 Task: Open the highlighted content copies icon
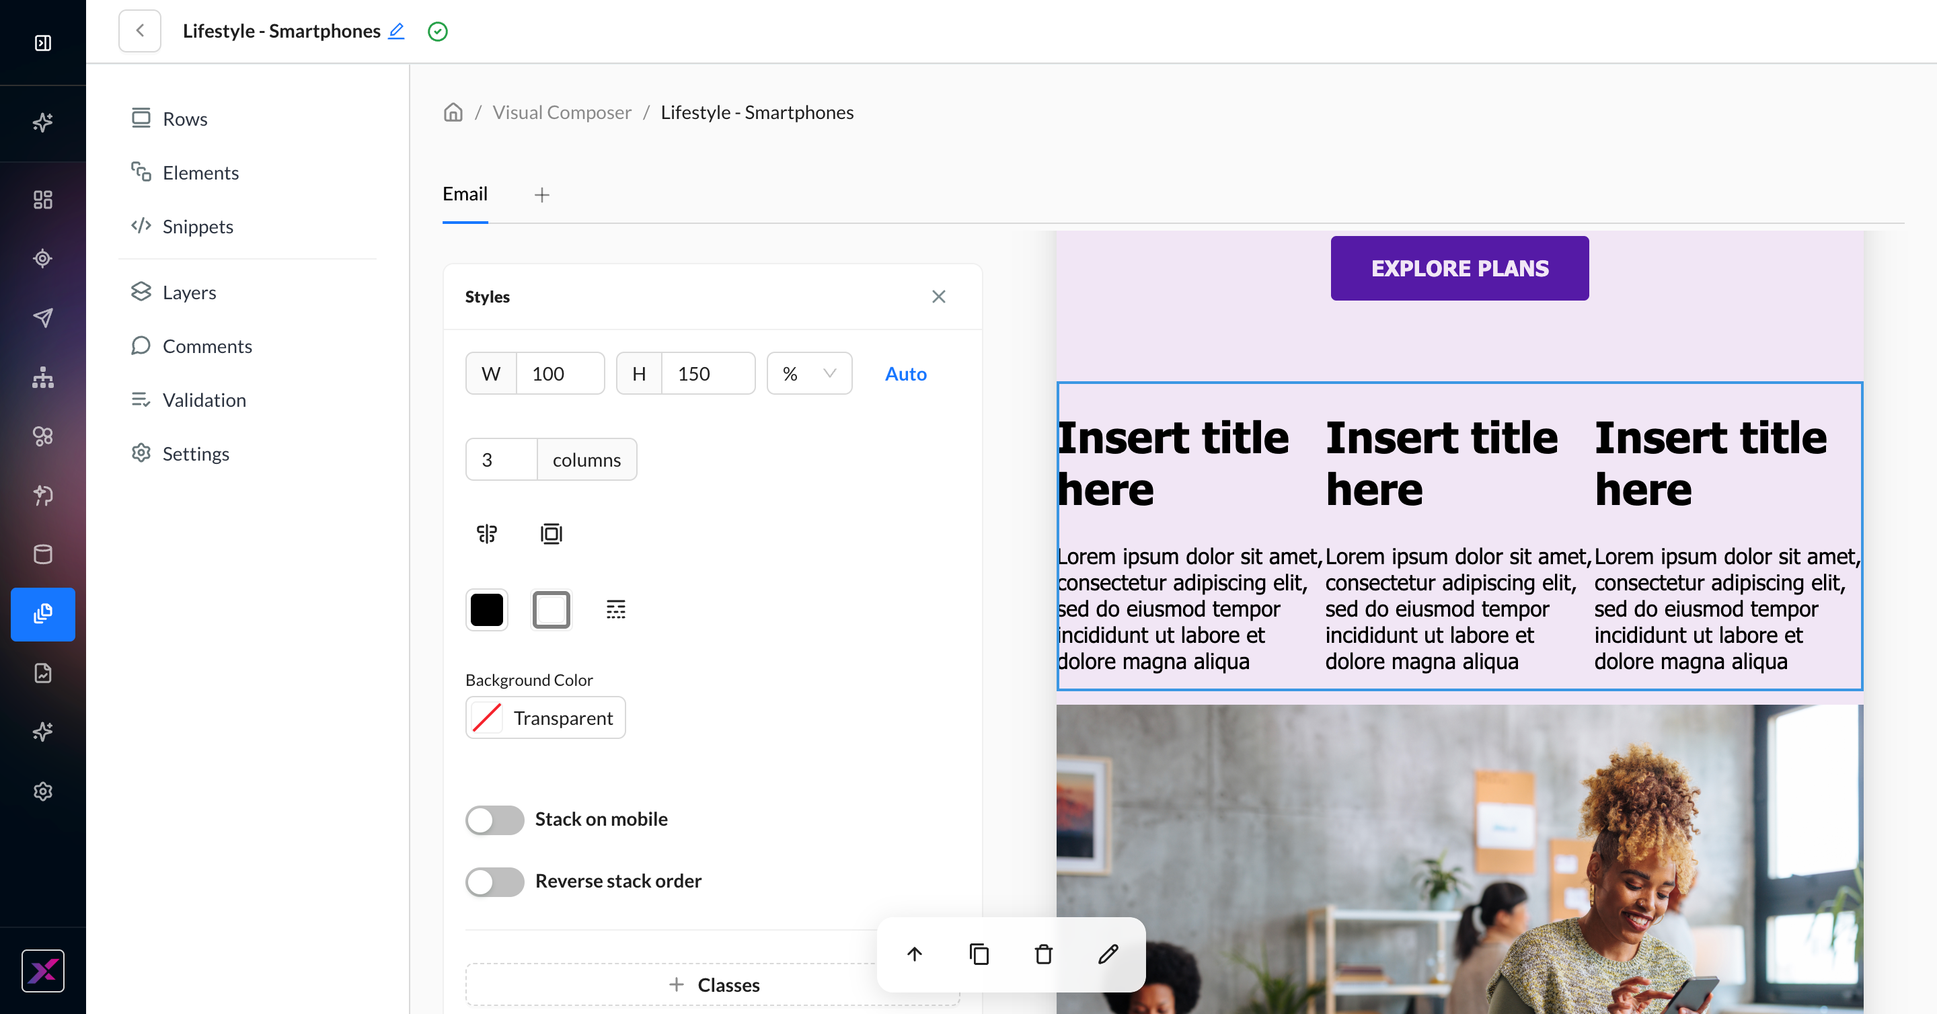43,614
